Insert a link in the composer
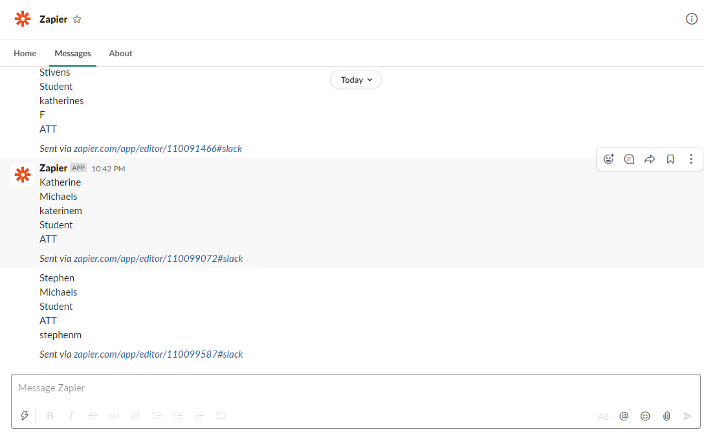 coord(135,416)
